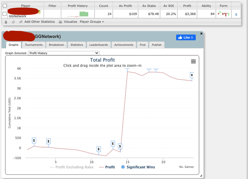This screenshot has height=179, width=248.
Task: Click significant win marker at game 4
Action: tap(49, 141)
